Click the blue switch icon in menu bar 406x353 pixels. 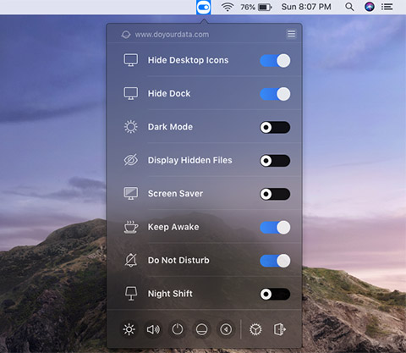(x=204, y=8)
